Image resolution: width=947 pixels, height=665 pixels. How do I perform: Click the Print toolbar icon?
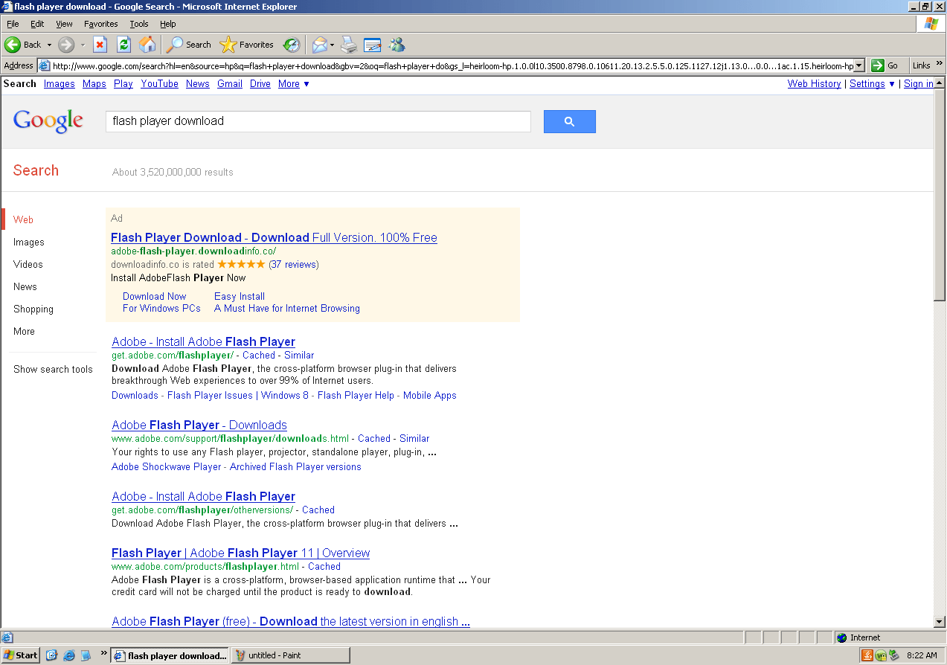[349, 45]
